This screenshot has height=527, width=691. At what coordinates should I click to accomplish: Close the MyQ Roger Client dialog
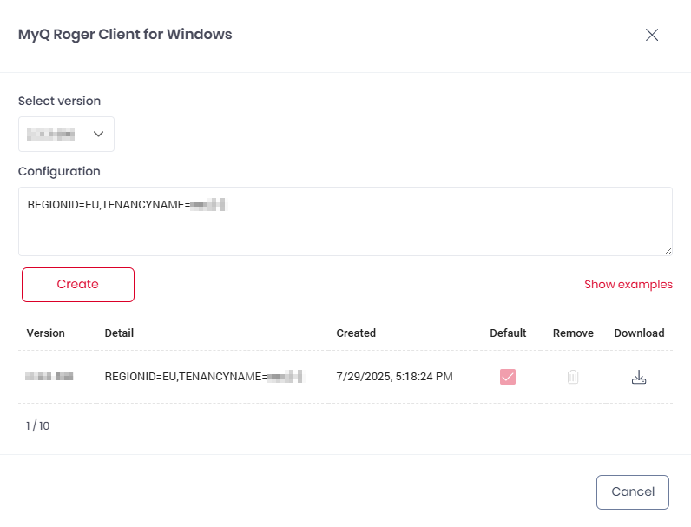coord(652,35)
